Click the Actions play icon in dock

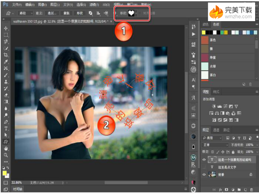click(193, 34)
